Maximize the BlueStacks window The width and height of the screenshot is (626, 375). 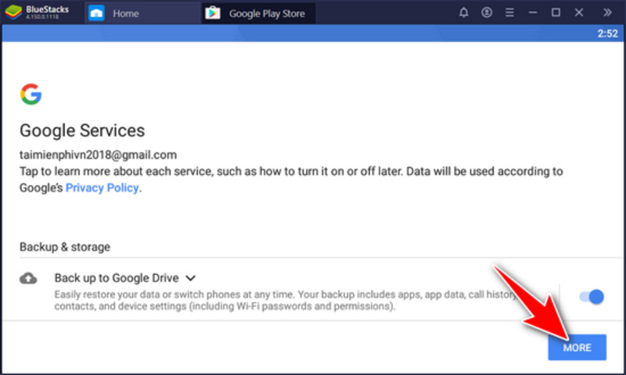(x=556, y=12)
